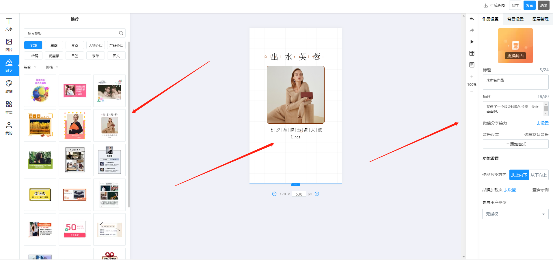Open the 图片 image panel

coord(9,45)
